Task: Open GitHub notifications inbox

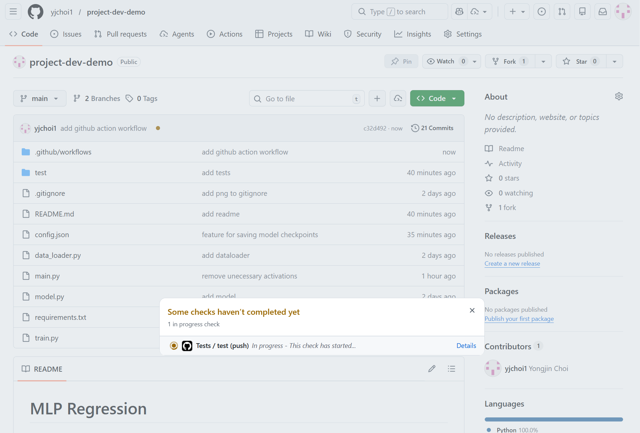Action: [x=602, y=11]
